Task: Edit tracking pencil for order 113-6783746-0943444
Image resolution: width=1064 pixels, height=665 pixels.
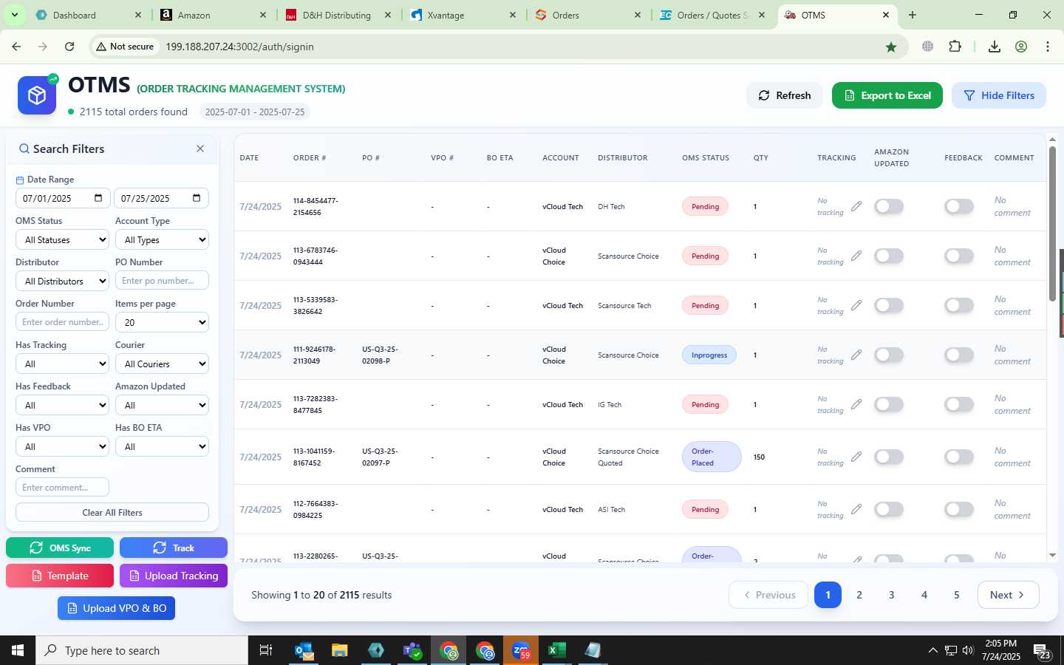Action: pos(856,256)
